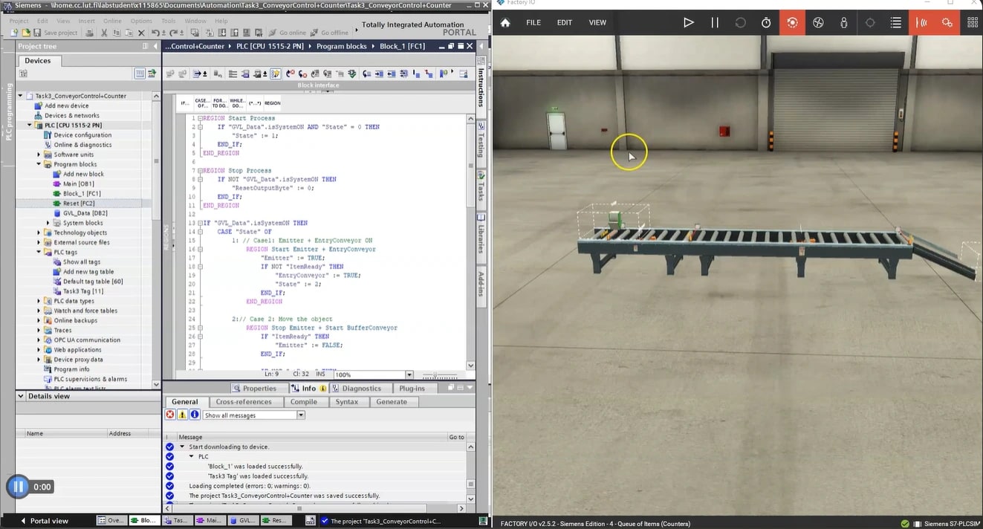Collapse the Program blocks tree node
Viewport: 983px width, 529px height.
coord(39,164)
